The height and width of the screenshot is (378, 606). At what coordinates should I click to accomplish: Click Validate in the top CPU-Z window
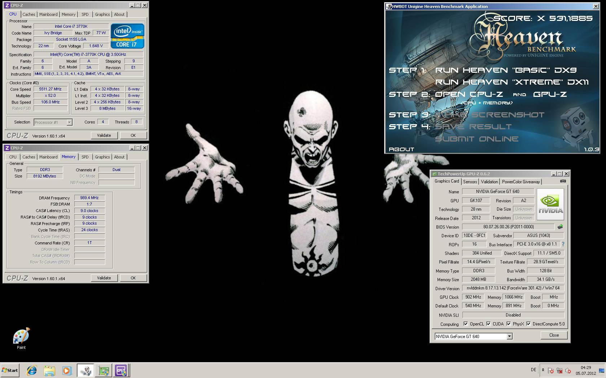pyautogui.click(x=104, y=135)
